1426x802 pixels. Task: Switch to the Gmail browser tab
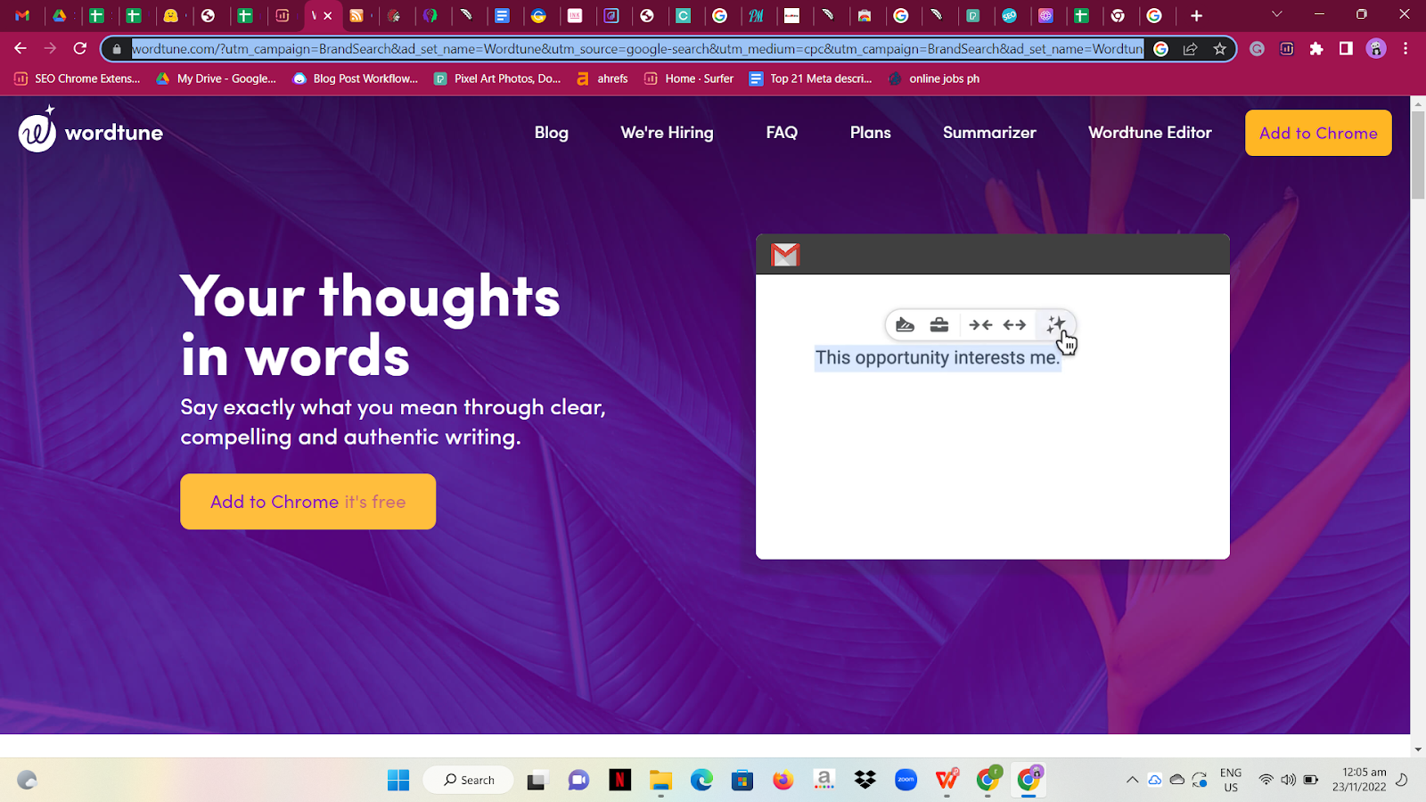[22, 15]
